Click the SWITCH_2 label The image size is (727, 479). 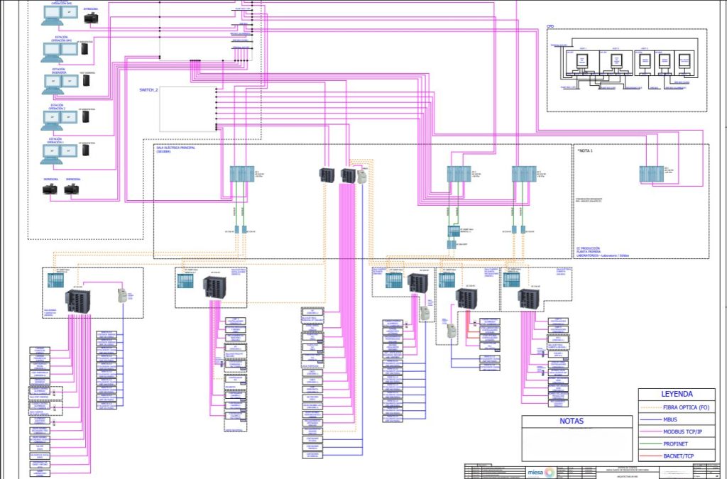(x=149, y=90)
